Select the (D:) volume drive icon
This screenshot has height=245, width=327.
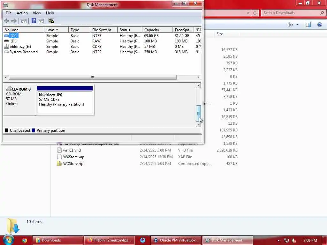6,41
